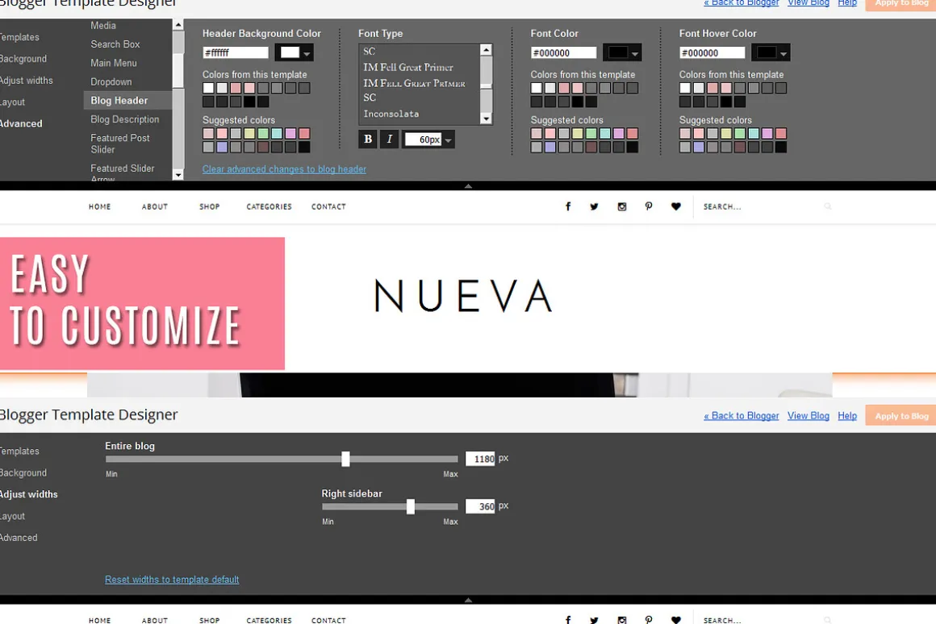Toggle Italic font style button
This screenshot has height=624, width=936.
pos(389,139)
